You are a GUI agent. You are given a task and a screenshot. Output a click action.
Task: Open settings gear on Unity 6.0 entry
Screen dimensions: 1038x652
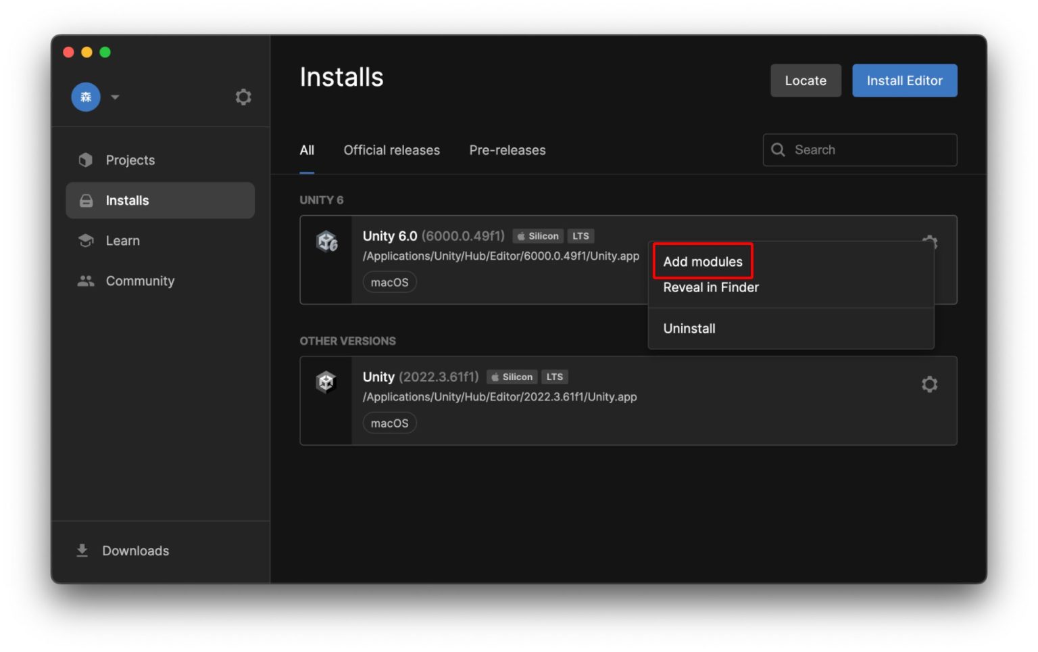[x=930, y=242]
